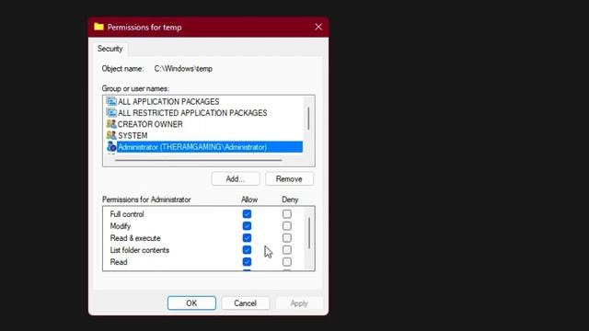
Task: Click the Add... button
Action: click(x=236, y=179)
